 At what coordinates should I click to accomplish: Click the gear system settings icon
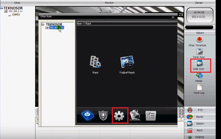[120, 115]
